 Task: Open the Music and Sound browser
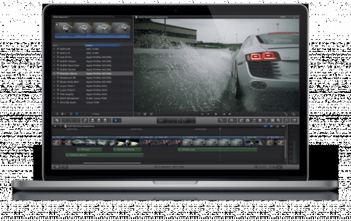point(254,120)
